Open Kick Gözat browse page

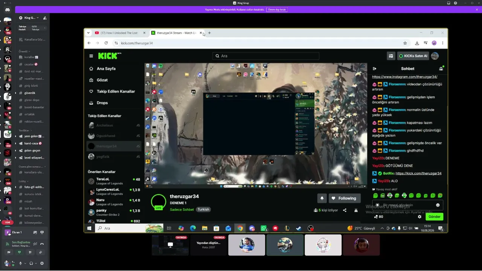[99, 80]
